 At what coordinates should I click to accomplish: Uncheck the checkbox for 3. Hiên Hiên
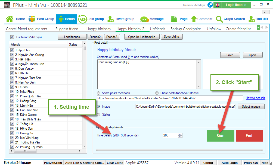pos(12,59)
